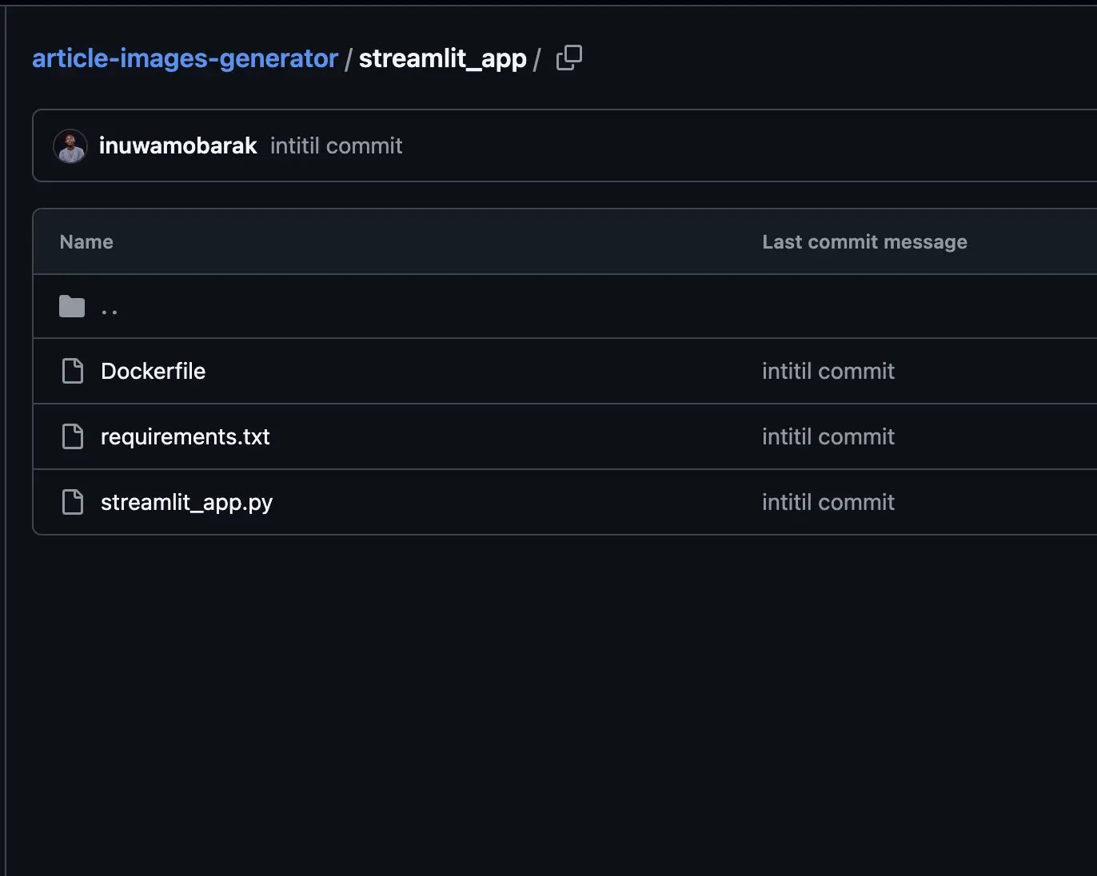This screenshot has width=1097, height=876.
Task: Open the commit message for requirements.txt
Action: click(828, 436)
